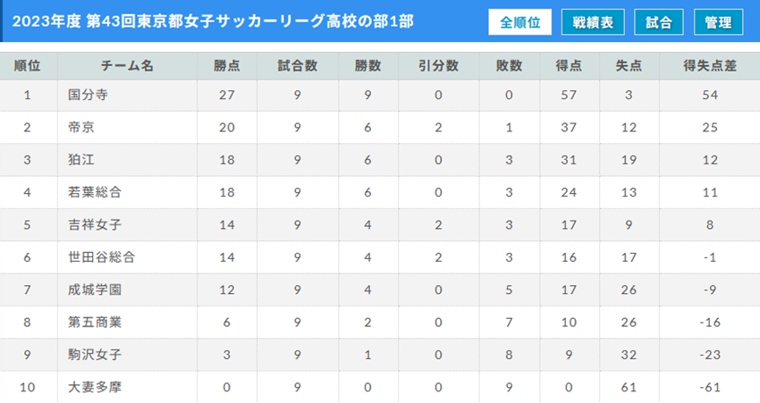Click the 順位 column header
Viewport: 760px width, 403px height.
27,66
